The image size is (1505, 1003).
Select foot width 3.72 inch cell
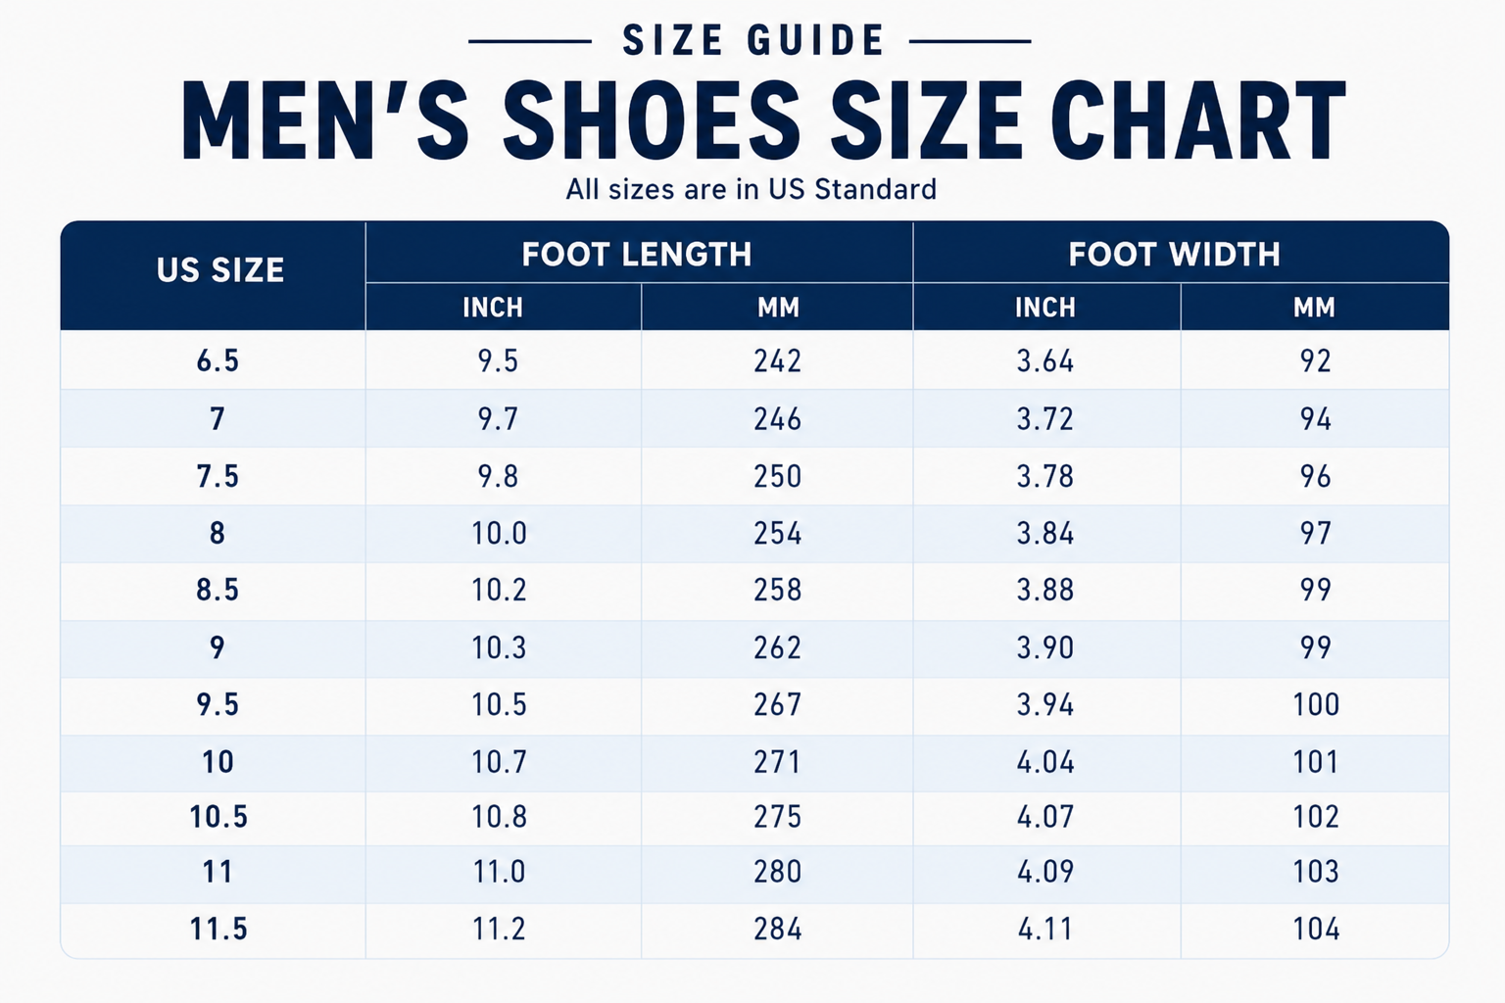(1045, 419)
